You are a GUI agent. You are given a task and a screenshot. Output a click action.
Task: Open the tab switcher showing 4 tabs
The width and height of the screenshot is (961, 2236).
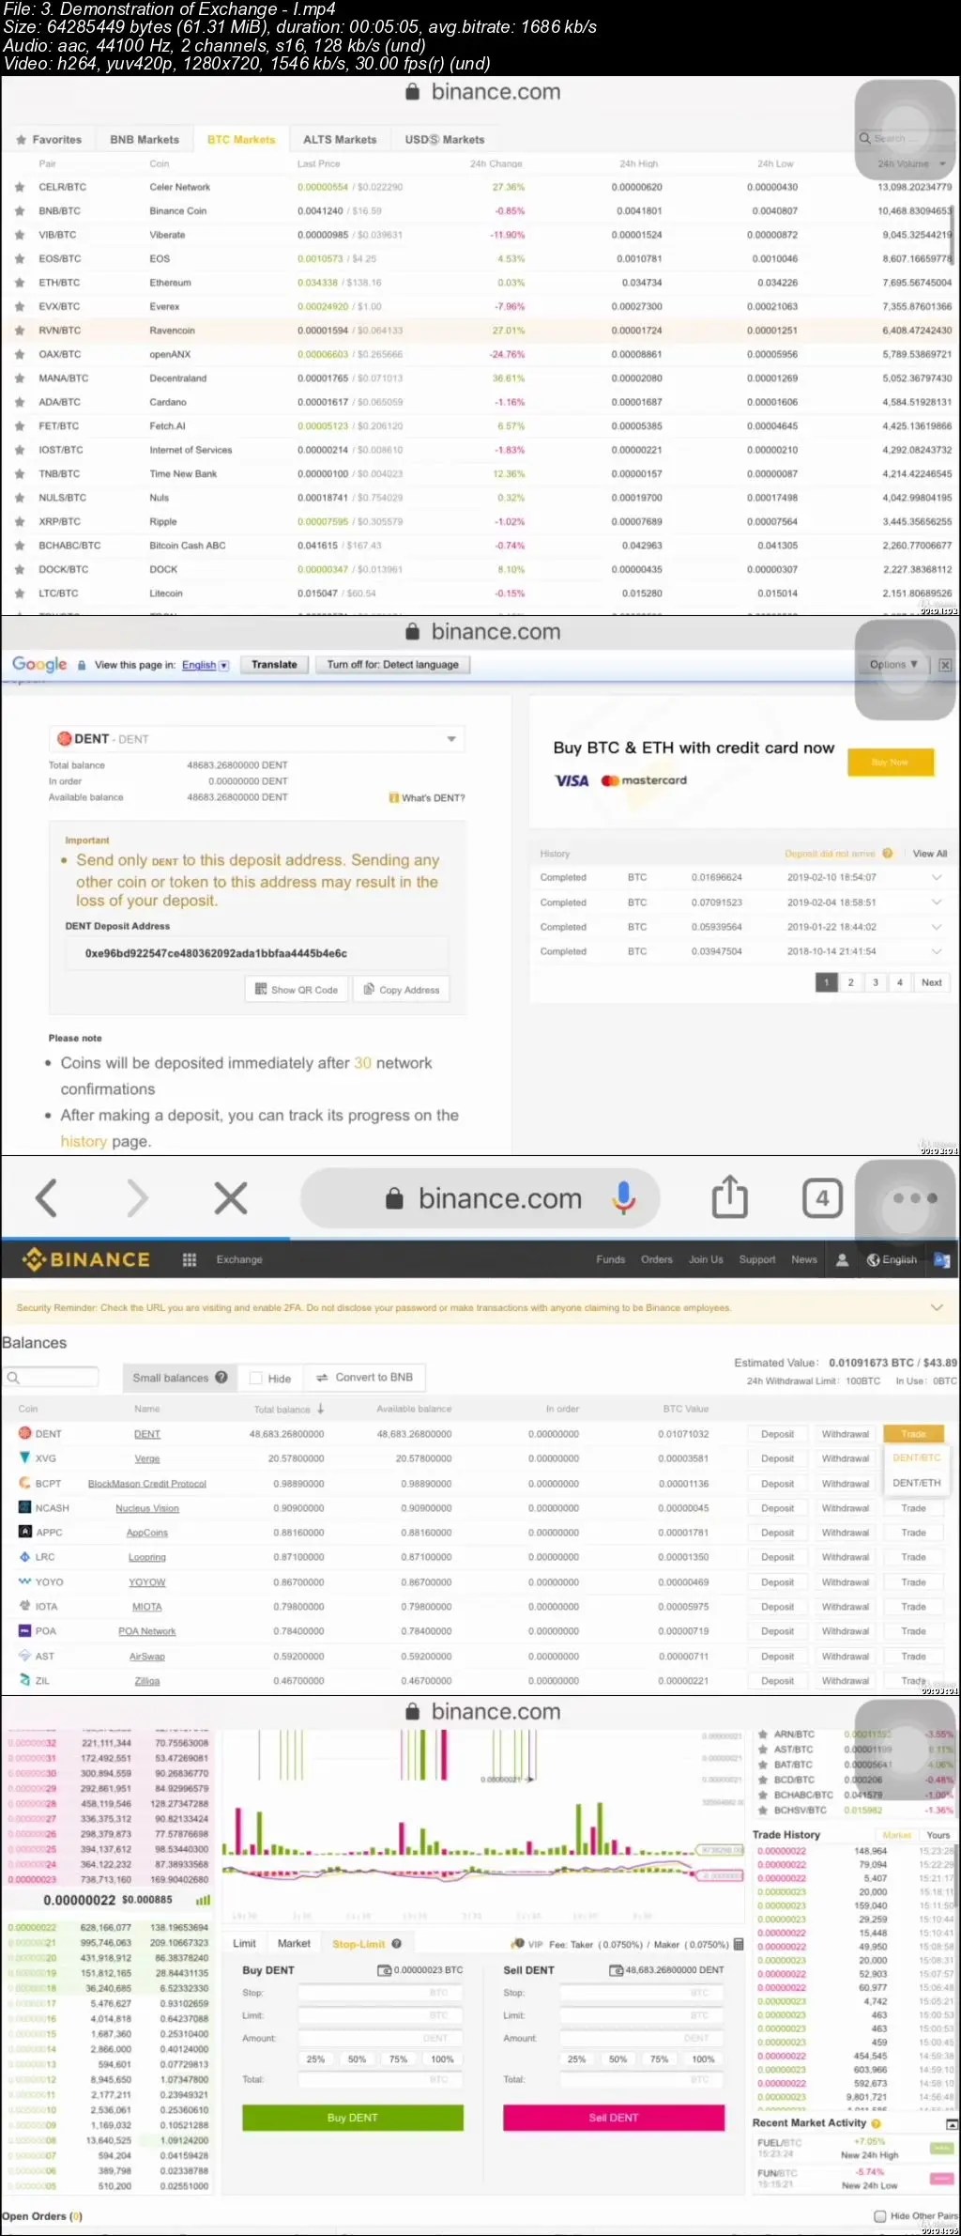click(x=822, y=1198)
